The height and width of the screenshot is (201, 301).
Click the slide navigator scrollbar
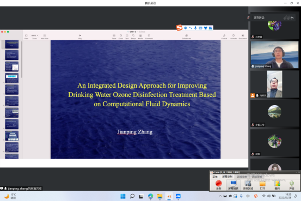tap(22, 59)
